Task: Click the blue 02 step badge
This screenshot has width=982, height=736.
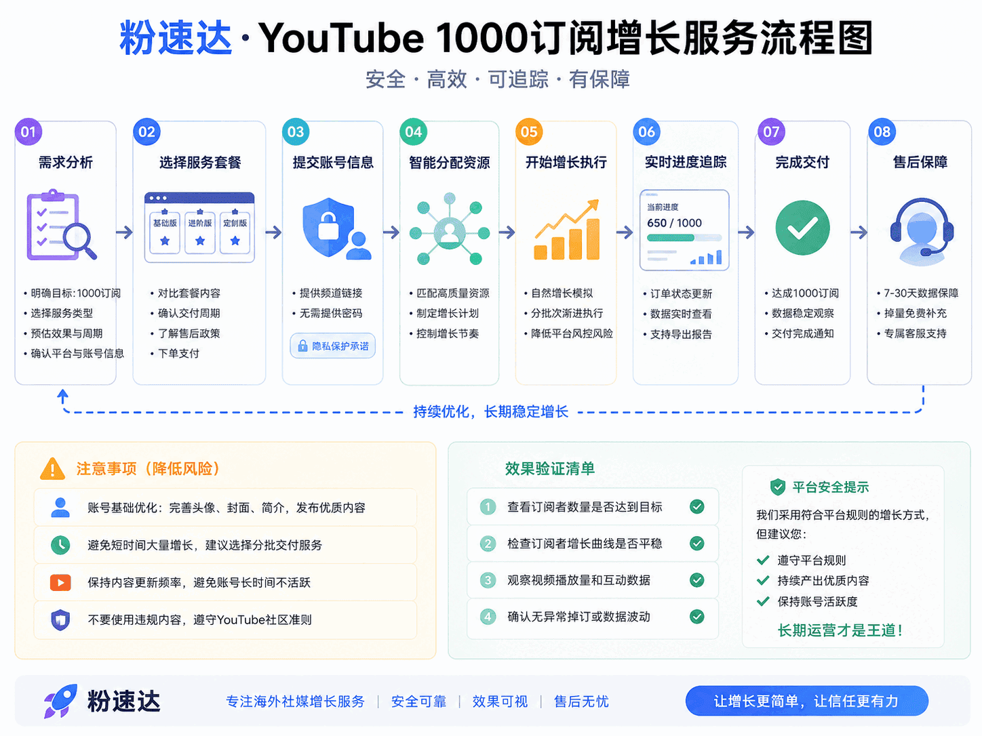Action: point(146,131)
